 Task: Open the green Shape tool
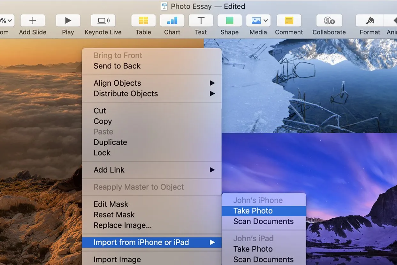(229, 21)
